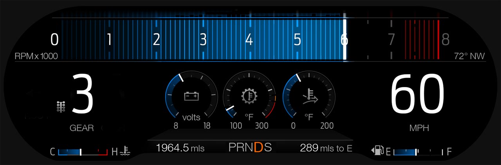Click the 1964.5 mls odometer reading
The height and width of the screenshot is (165, 501).
180,148
